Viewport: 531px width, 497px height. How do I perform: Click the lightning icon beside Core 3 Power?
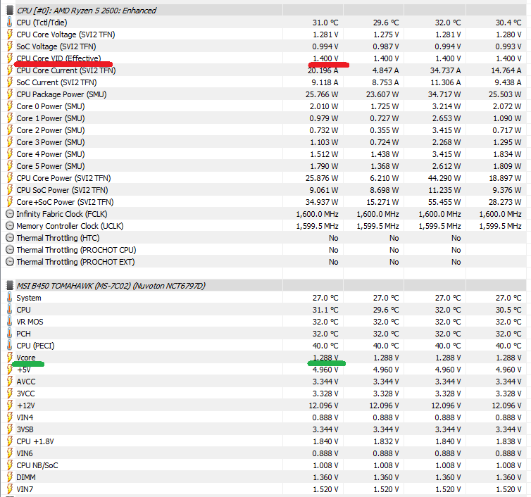9,142
